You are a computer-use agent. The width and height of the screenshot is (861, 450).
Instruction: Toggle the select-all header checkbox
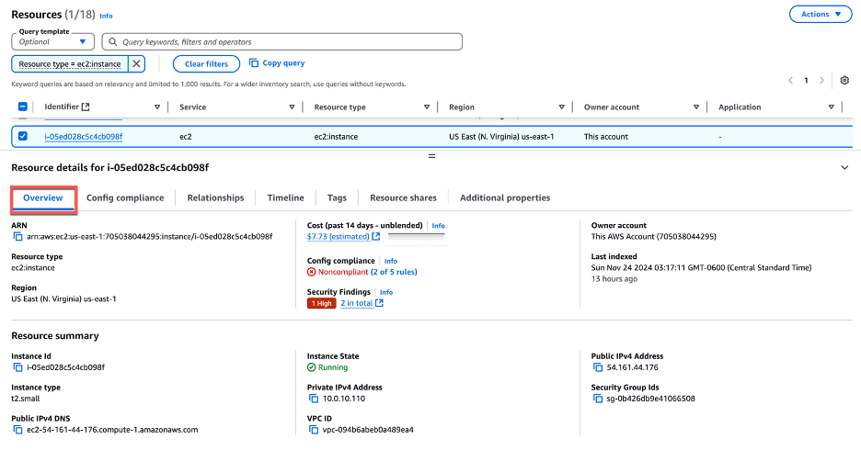click(22, 107)
